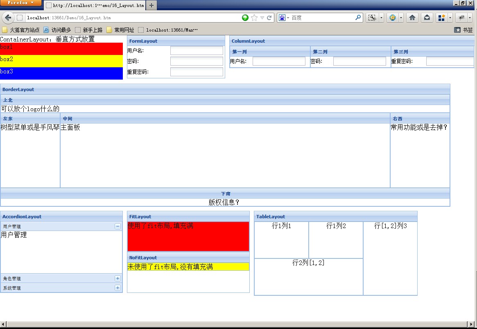Click the 版权信息？ footer text
The height and width of the screenshot is (329, 477).
tap(224, 203)
